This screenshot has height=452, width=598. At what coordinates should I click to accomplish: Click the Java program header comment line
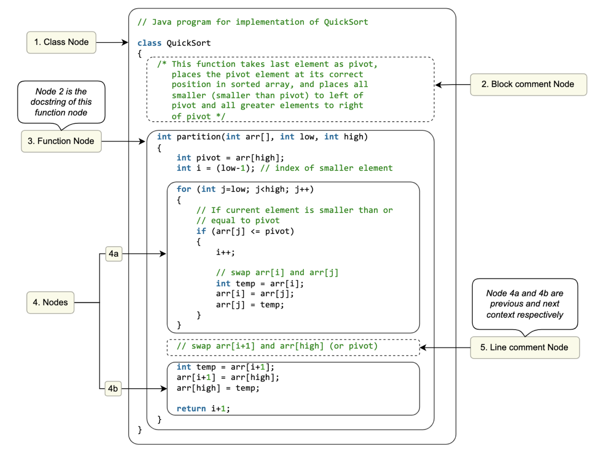(x=252, y=22)
